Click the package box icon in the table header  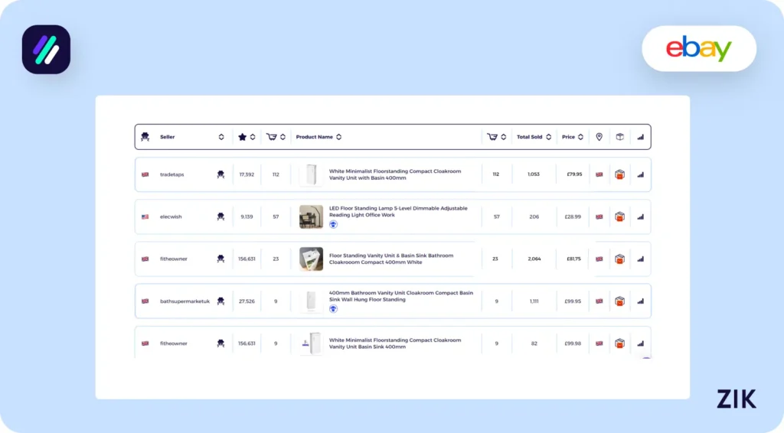[x=619, y=137]
